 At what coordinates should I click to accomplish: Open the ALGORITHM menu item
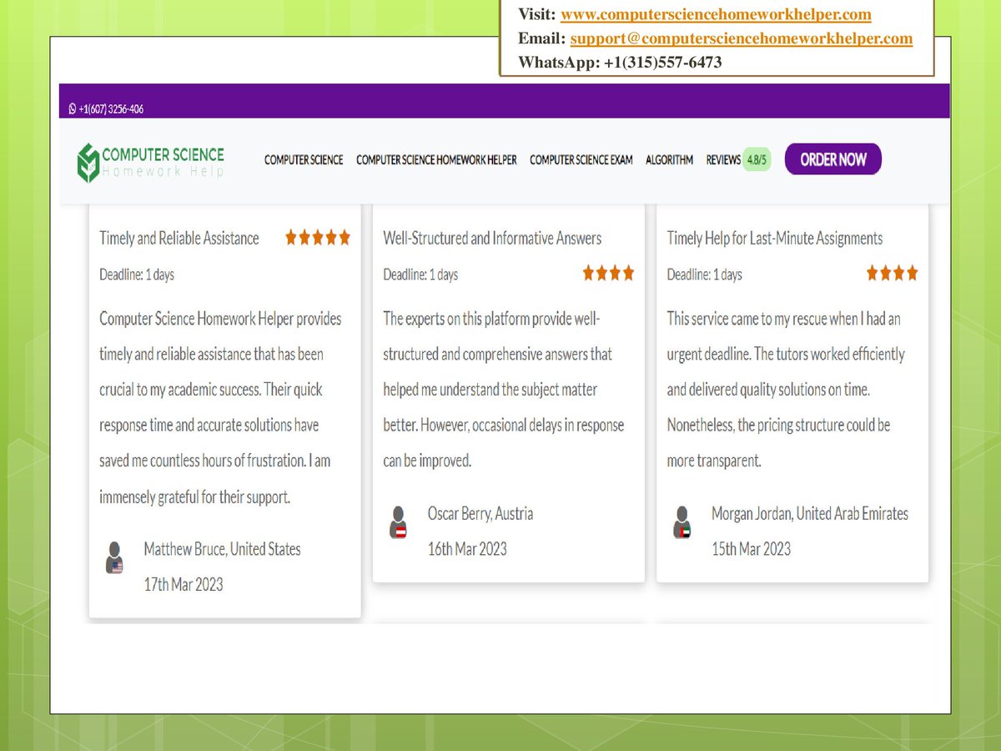click(669, 160)
